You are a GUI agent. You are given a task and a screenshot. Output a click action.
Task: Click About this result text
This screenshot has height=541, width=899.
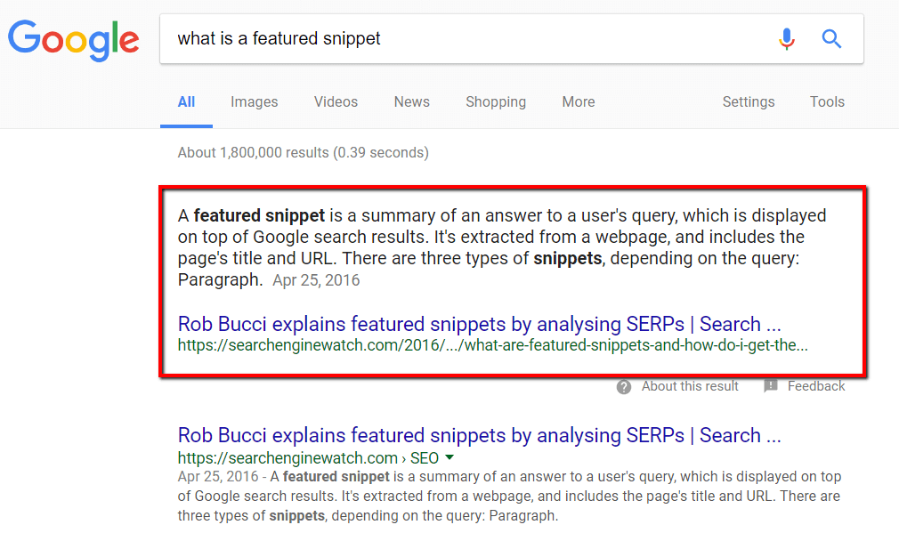point(690,386)
